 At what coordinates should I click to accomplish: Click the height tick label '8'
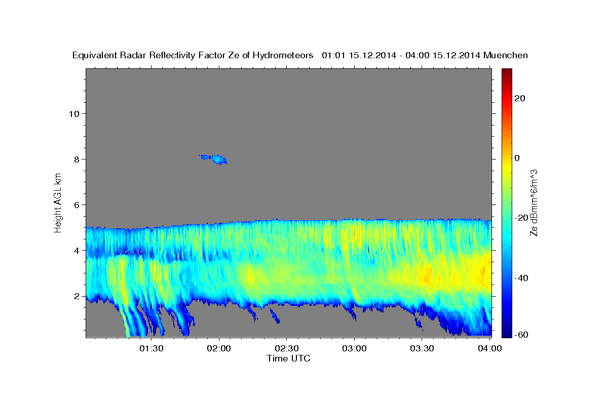pyautogui.click(x=77, y=159)
